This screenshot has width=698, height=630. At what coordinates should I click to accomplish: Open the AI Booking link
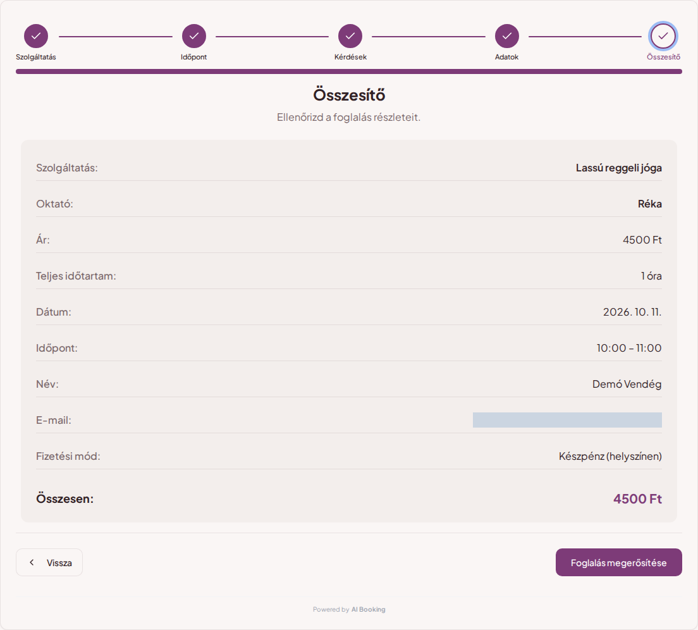point(368,610)
